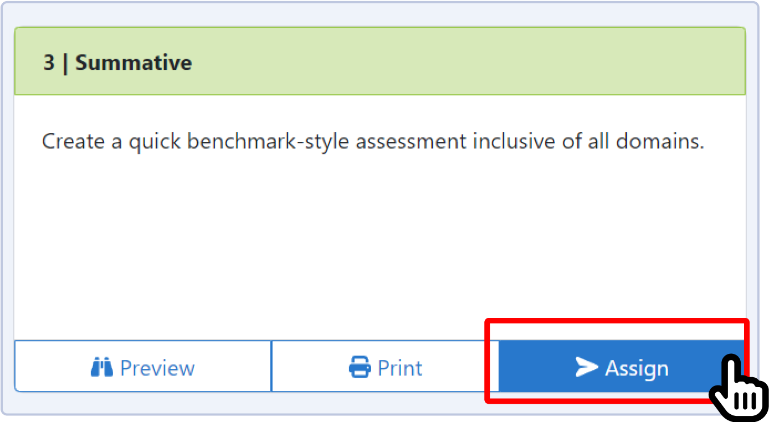This screenshot has height=422, width=769.
Task: Select the '3 | Summative' heading text
Action: coord(117,63)
